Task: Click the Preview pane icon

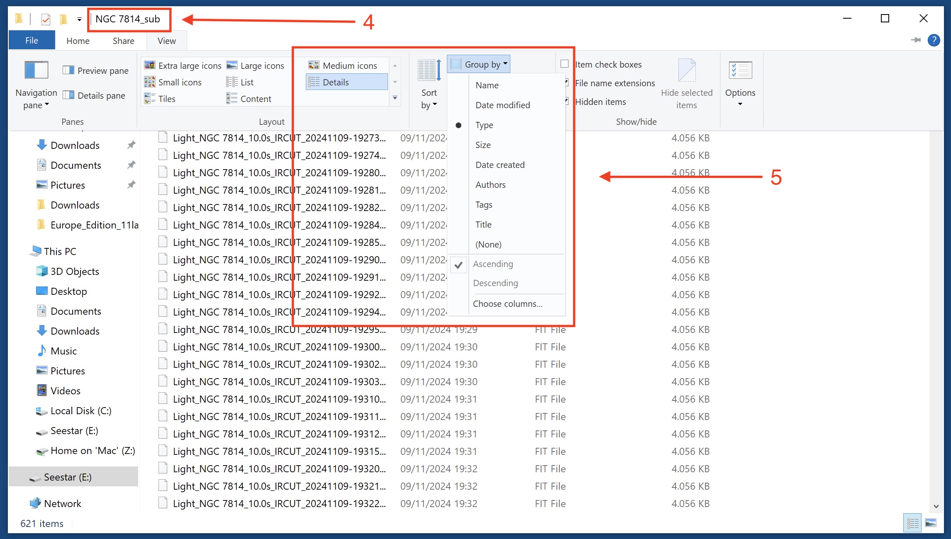Action: pos(68,70)
